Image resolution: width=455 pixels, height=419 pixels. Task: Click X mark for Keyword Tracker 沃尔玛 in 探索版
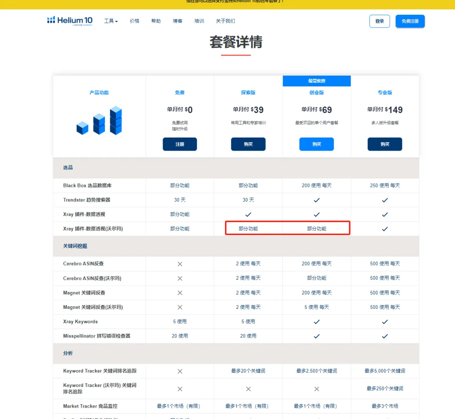(249, 389)
